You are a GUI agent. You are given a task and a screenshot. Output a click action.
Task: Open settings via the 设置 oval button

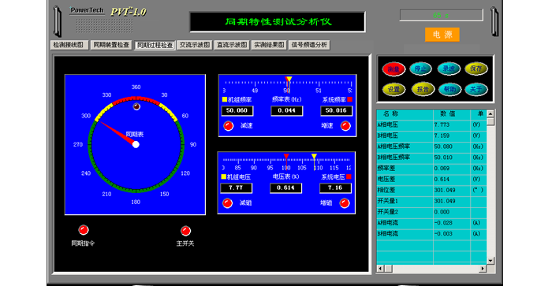click(393, 89)
